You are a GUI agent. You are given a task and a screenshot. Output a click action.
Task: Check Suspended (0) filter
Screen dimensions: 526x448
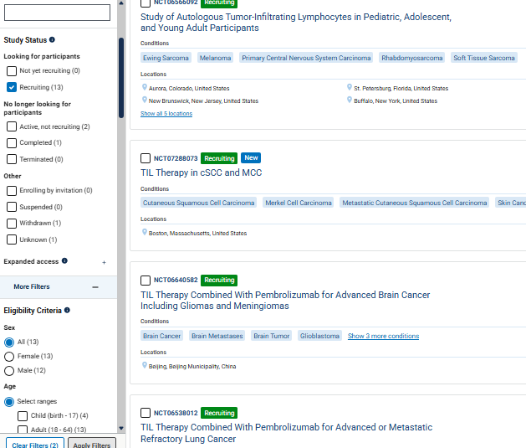(x=12, y=207)
